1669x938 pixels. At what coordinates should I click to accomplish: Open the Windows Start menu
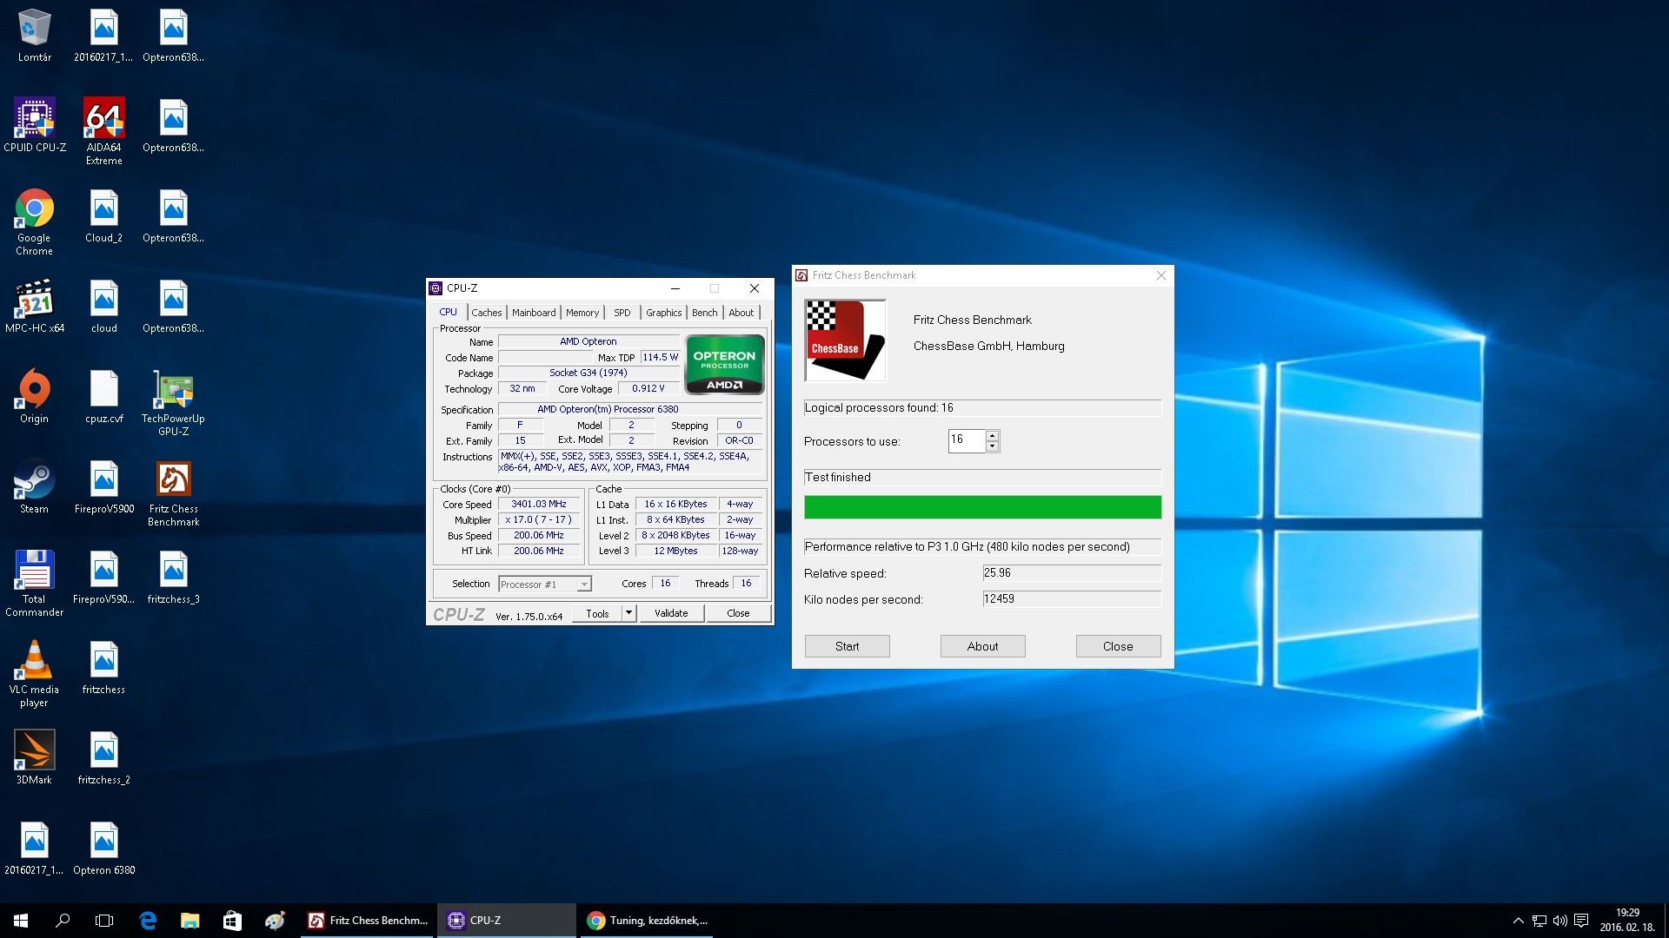point(21,921)
